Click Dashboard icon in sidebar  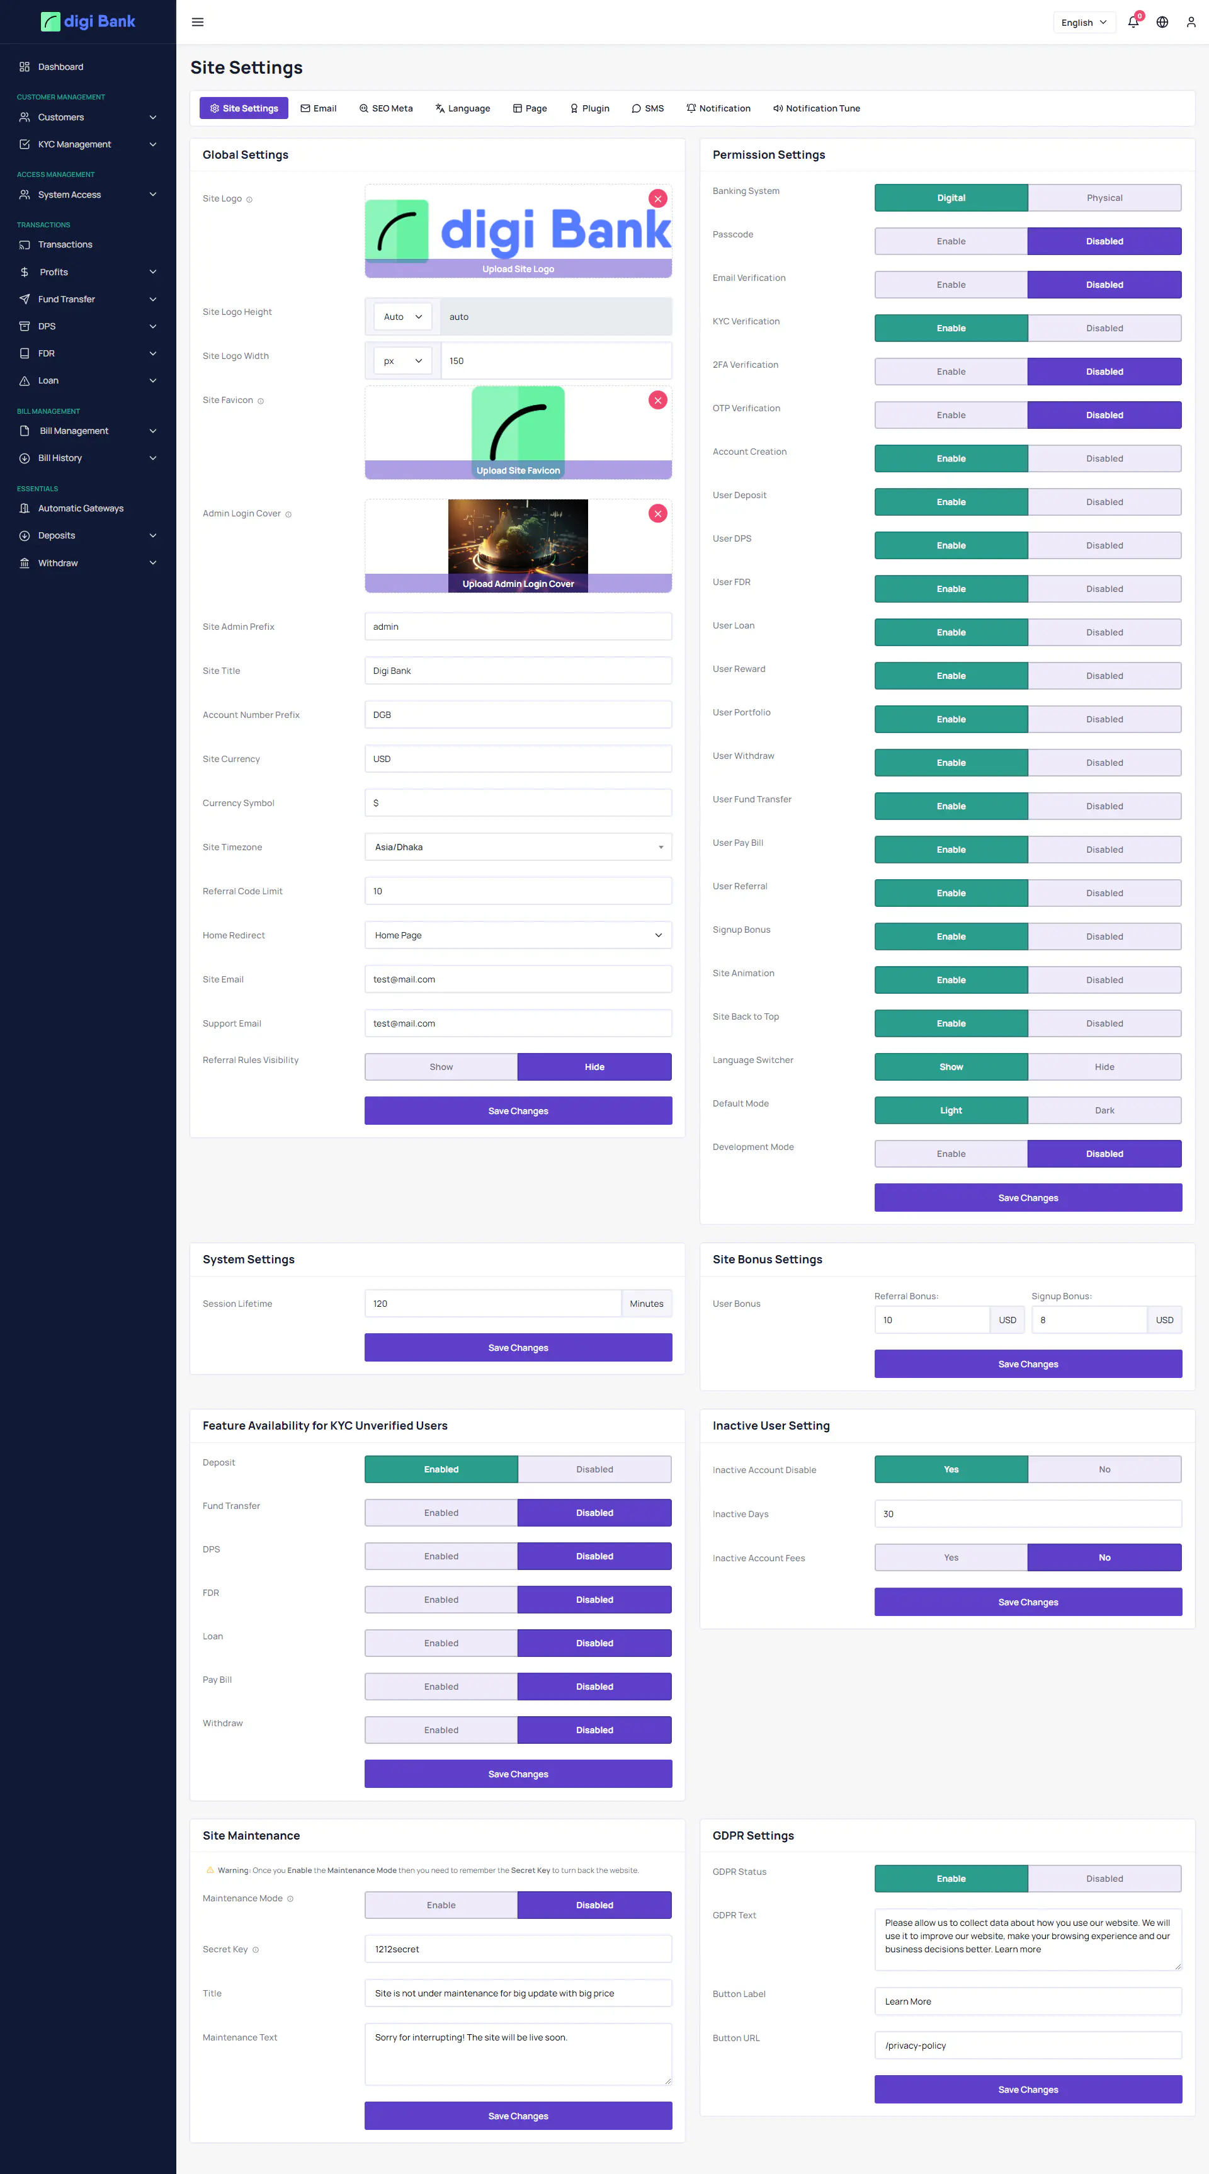[x=25, y=67]
